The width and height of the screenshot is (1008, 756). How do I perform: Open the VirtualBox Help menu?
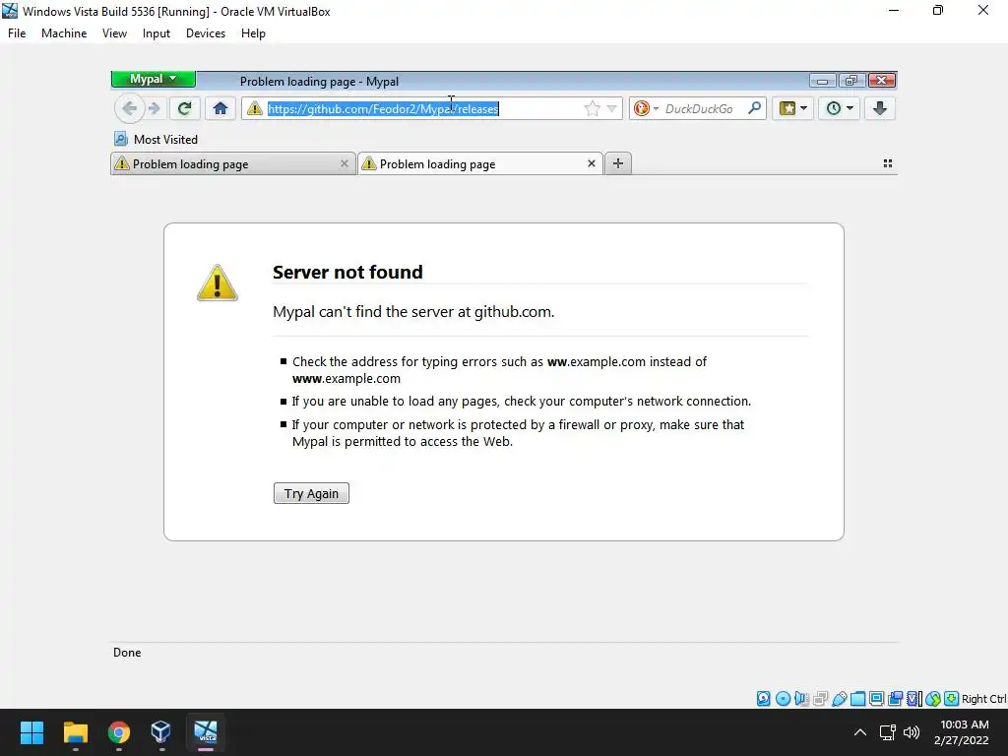coord(253,33)
